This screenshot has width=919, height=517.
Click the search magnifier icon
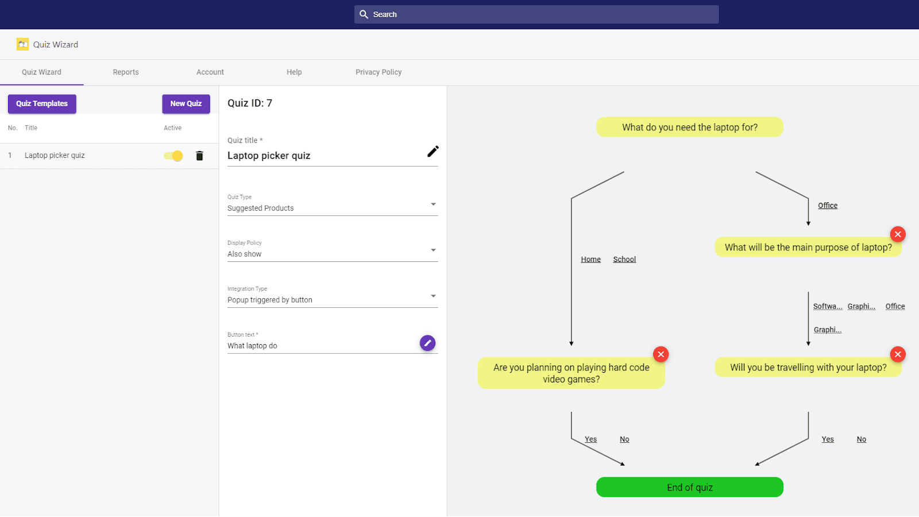364,14
